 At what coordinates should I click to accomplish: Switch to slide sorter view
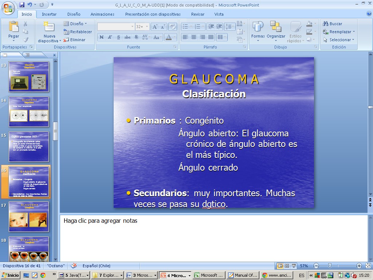[x=287, y=266]
